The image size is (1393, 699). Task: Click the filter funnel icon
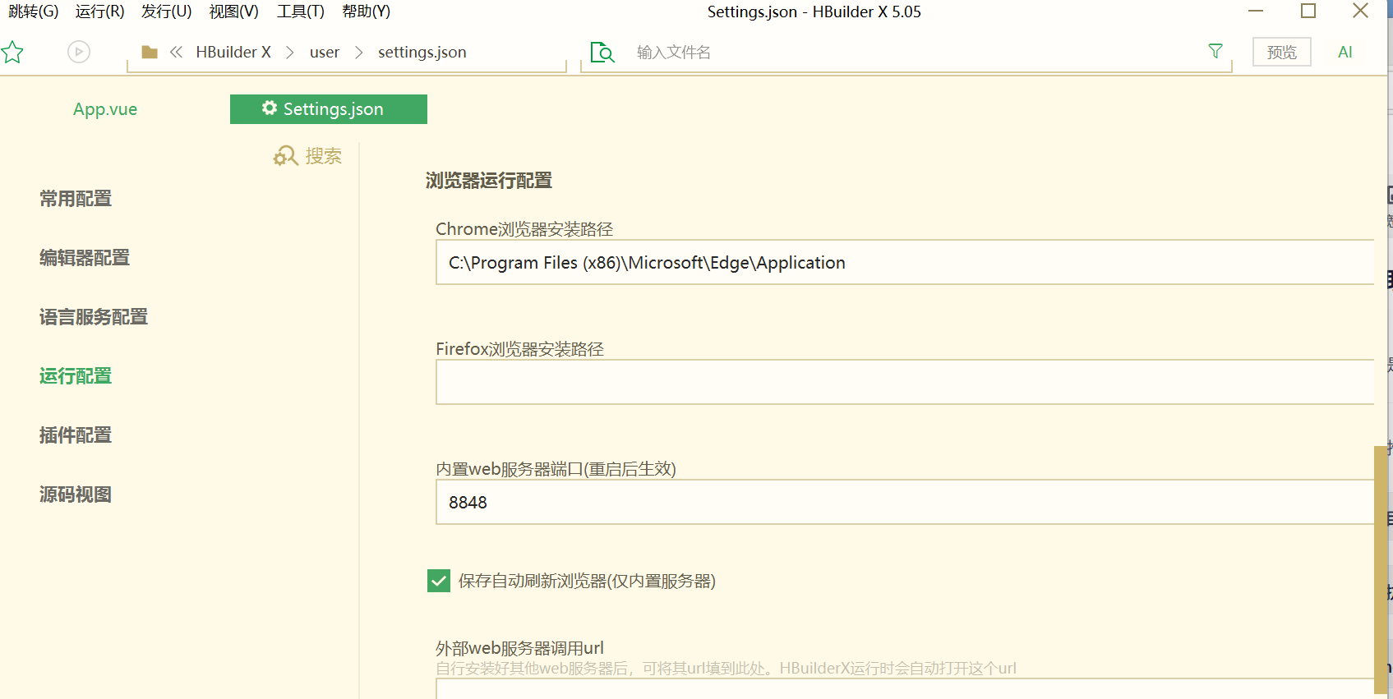[1215, 51]
